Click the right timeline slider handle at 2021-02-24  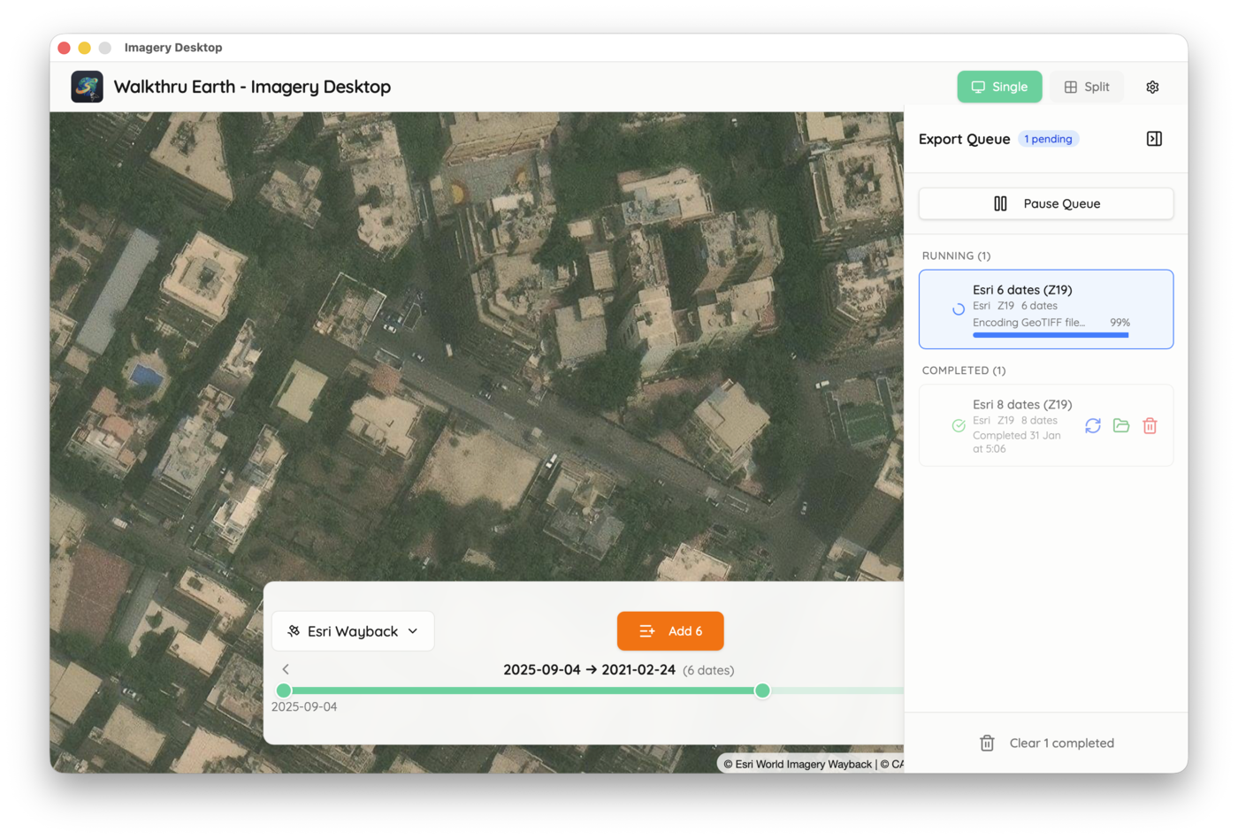coord(762,690)
